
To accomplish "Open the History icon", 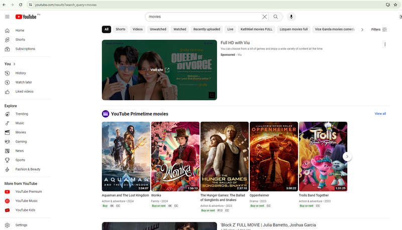I will pyautogui.click(x=7, y=73).
